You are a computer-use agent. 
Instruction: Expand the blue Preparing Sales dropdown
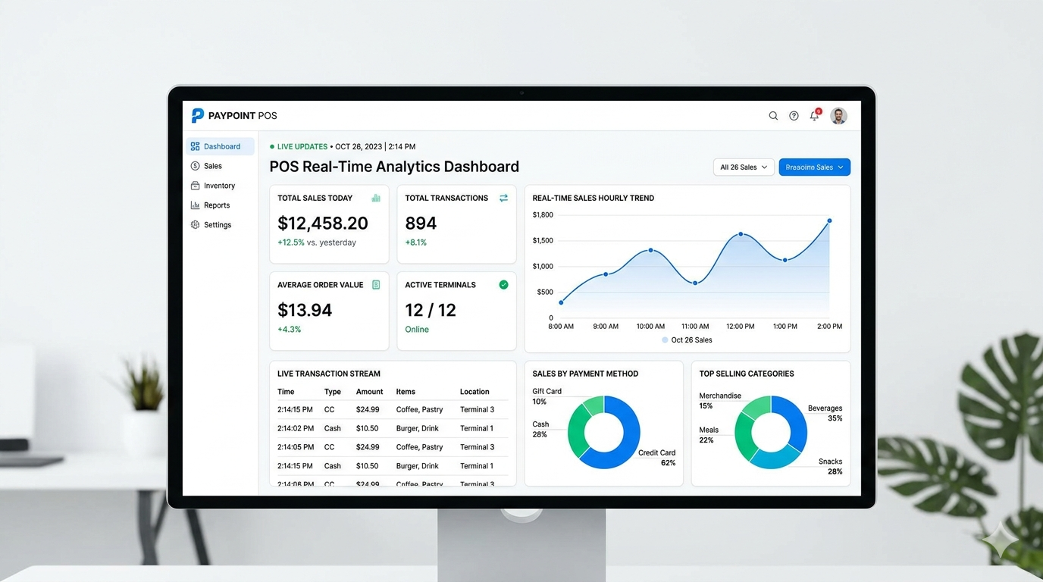point(814,167)
